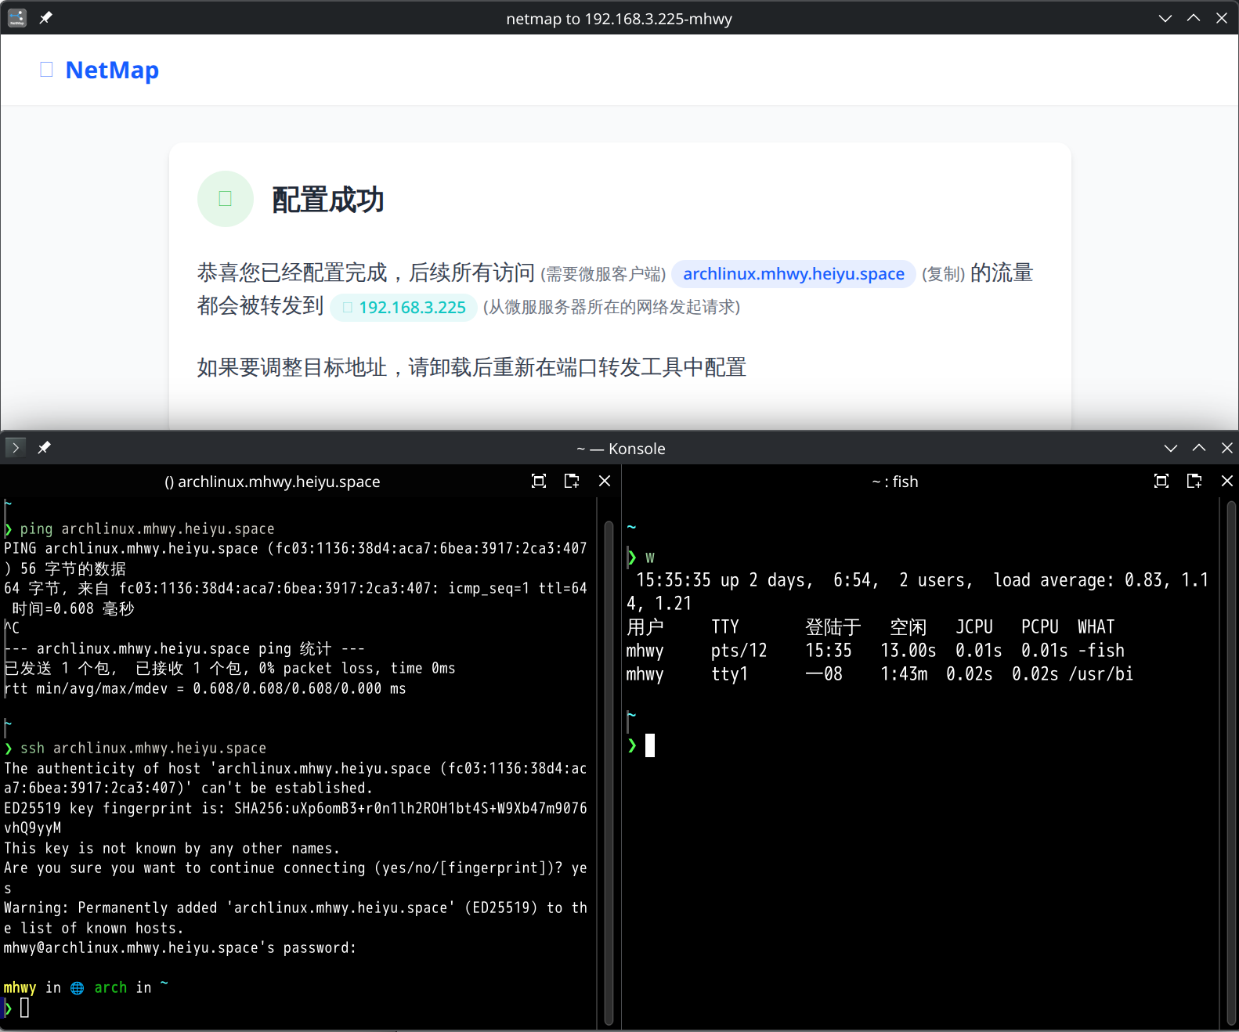The height and width of the screenshot is (1032, 1239).
Task: Click the ED25519 key fingerprint line
Action: [x=295, y=817]
